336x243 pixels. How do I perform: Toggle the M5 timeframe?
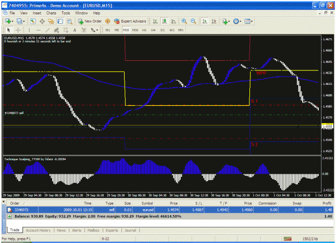[x=117, y=30]
